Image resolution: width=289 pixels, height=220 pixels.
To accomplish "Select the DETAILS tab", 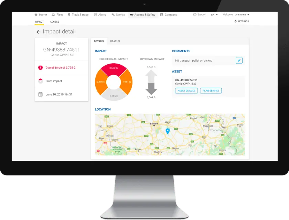I will pyautogui.click(x=99, y=41).
